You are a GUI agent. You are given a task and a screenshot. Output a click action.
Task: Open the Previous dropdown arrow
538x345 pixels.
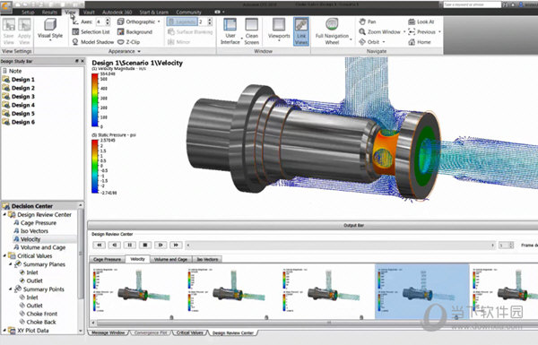(x=439, y=31)
